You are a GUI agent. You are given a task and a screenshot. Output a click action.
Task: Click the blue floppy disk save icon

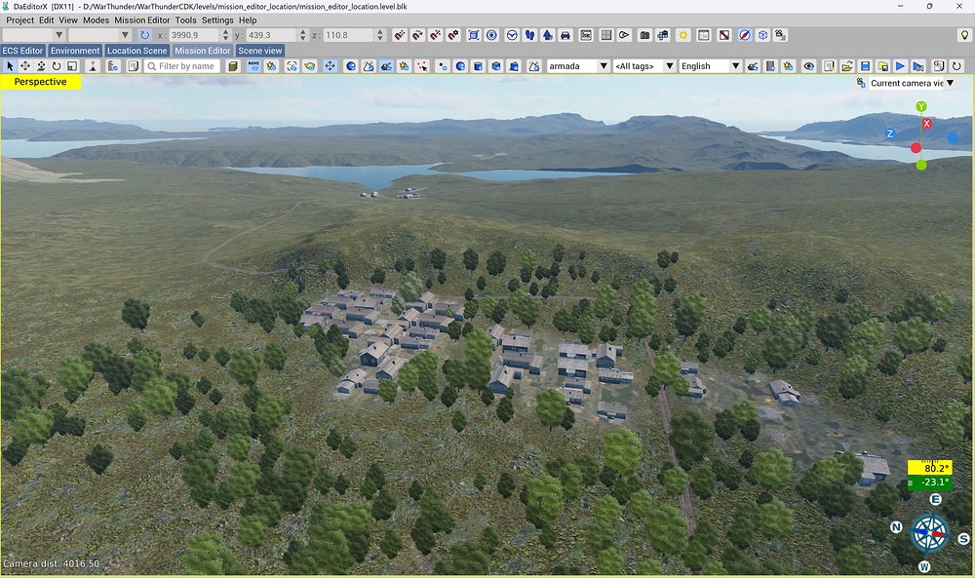(865, 66)
